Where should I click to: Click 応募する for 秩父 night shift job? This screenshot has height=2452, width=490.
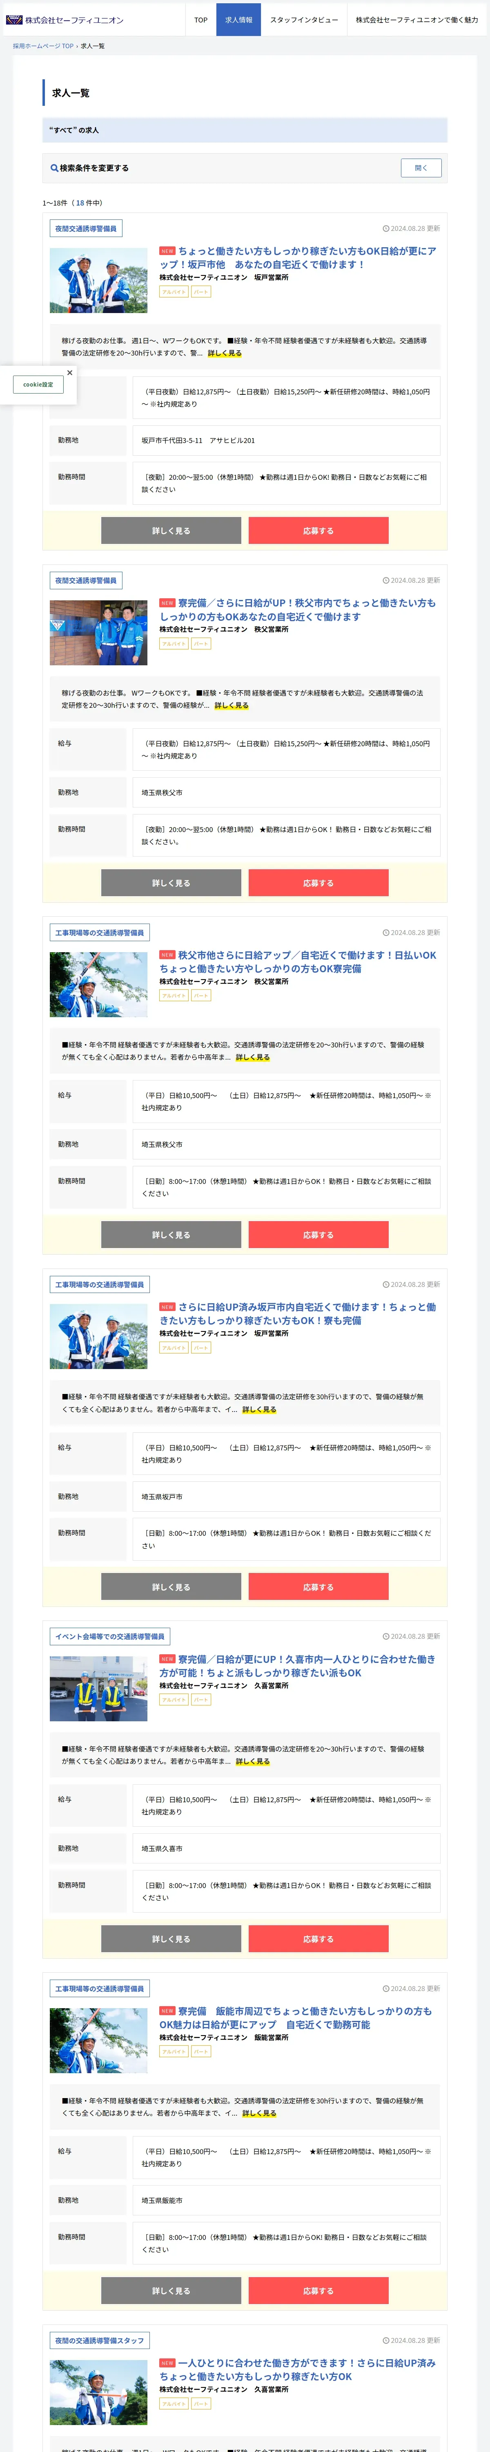319,883
